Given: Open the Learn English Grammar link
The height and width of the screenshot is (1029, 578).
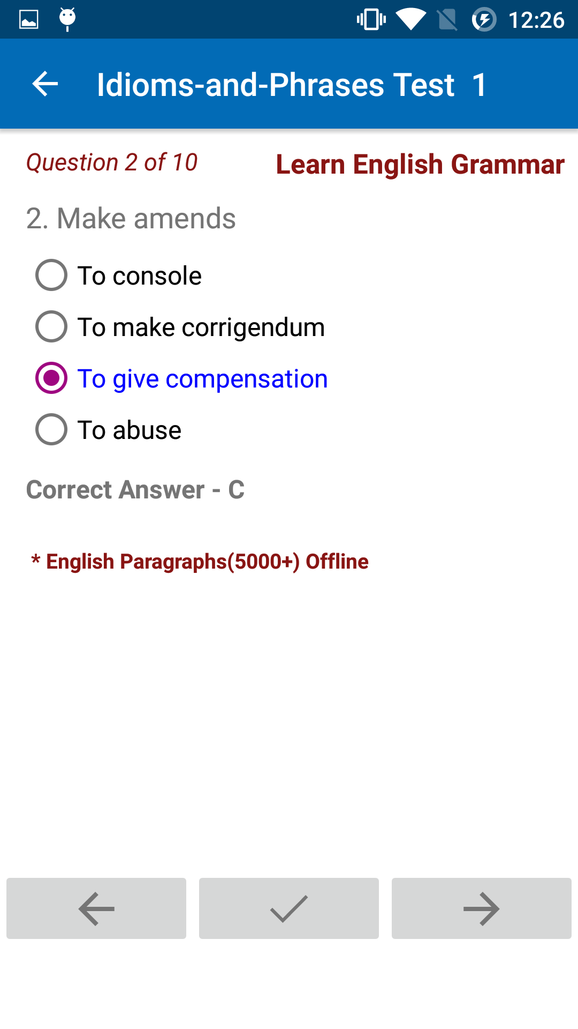Looking at the screenshot, I should [x=420, y=164].
